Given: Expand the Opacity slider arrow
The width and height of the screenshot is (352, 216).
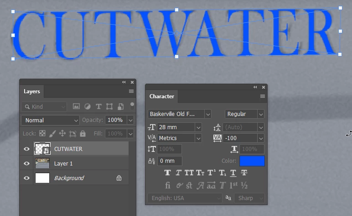Looking at the screenshot, I should [130, 120].
